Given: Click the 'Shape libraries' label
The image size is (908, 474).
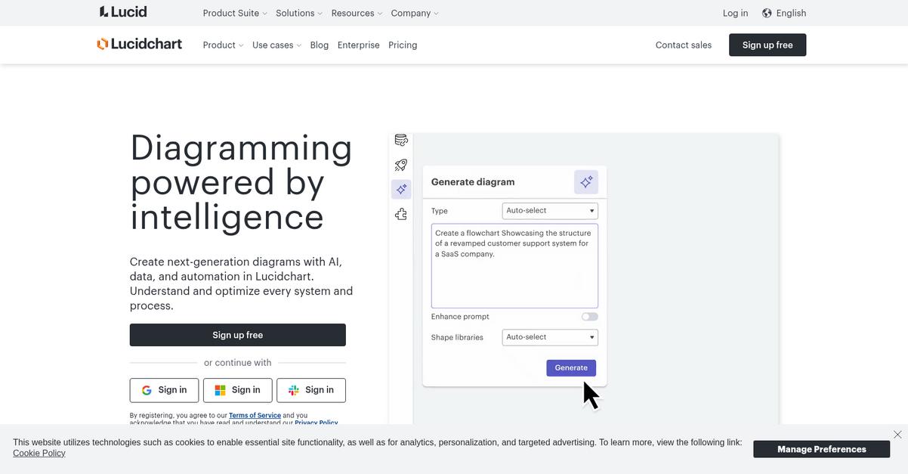Looking at the screenshot, I should tap(457, 337).
